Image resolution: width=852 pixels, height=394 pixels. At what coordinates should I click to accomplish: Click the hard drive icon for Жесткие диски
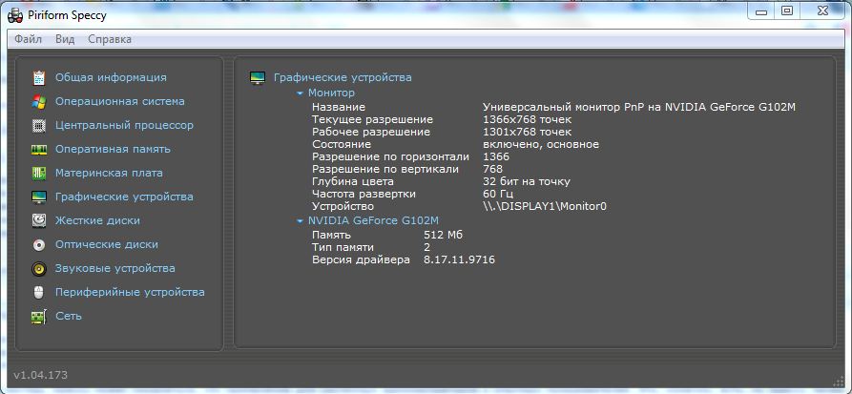coord(38,220)
